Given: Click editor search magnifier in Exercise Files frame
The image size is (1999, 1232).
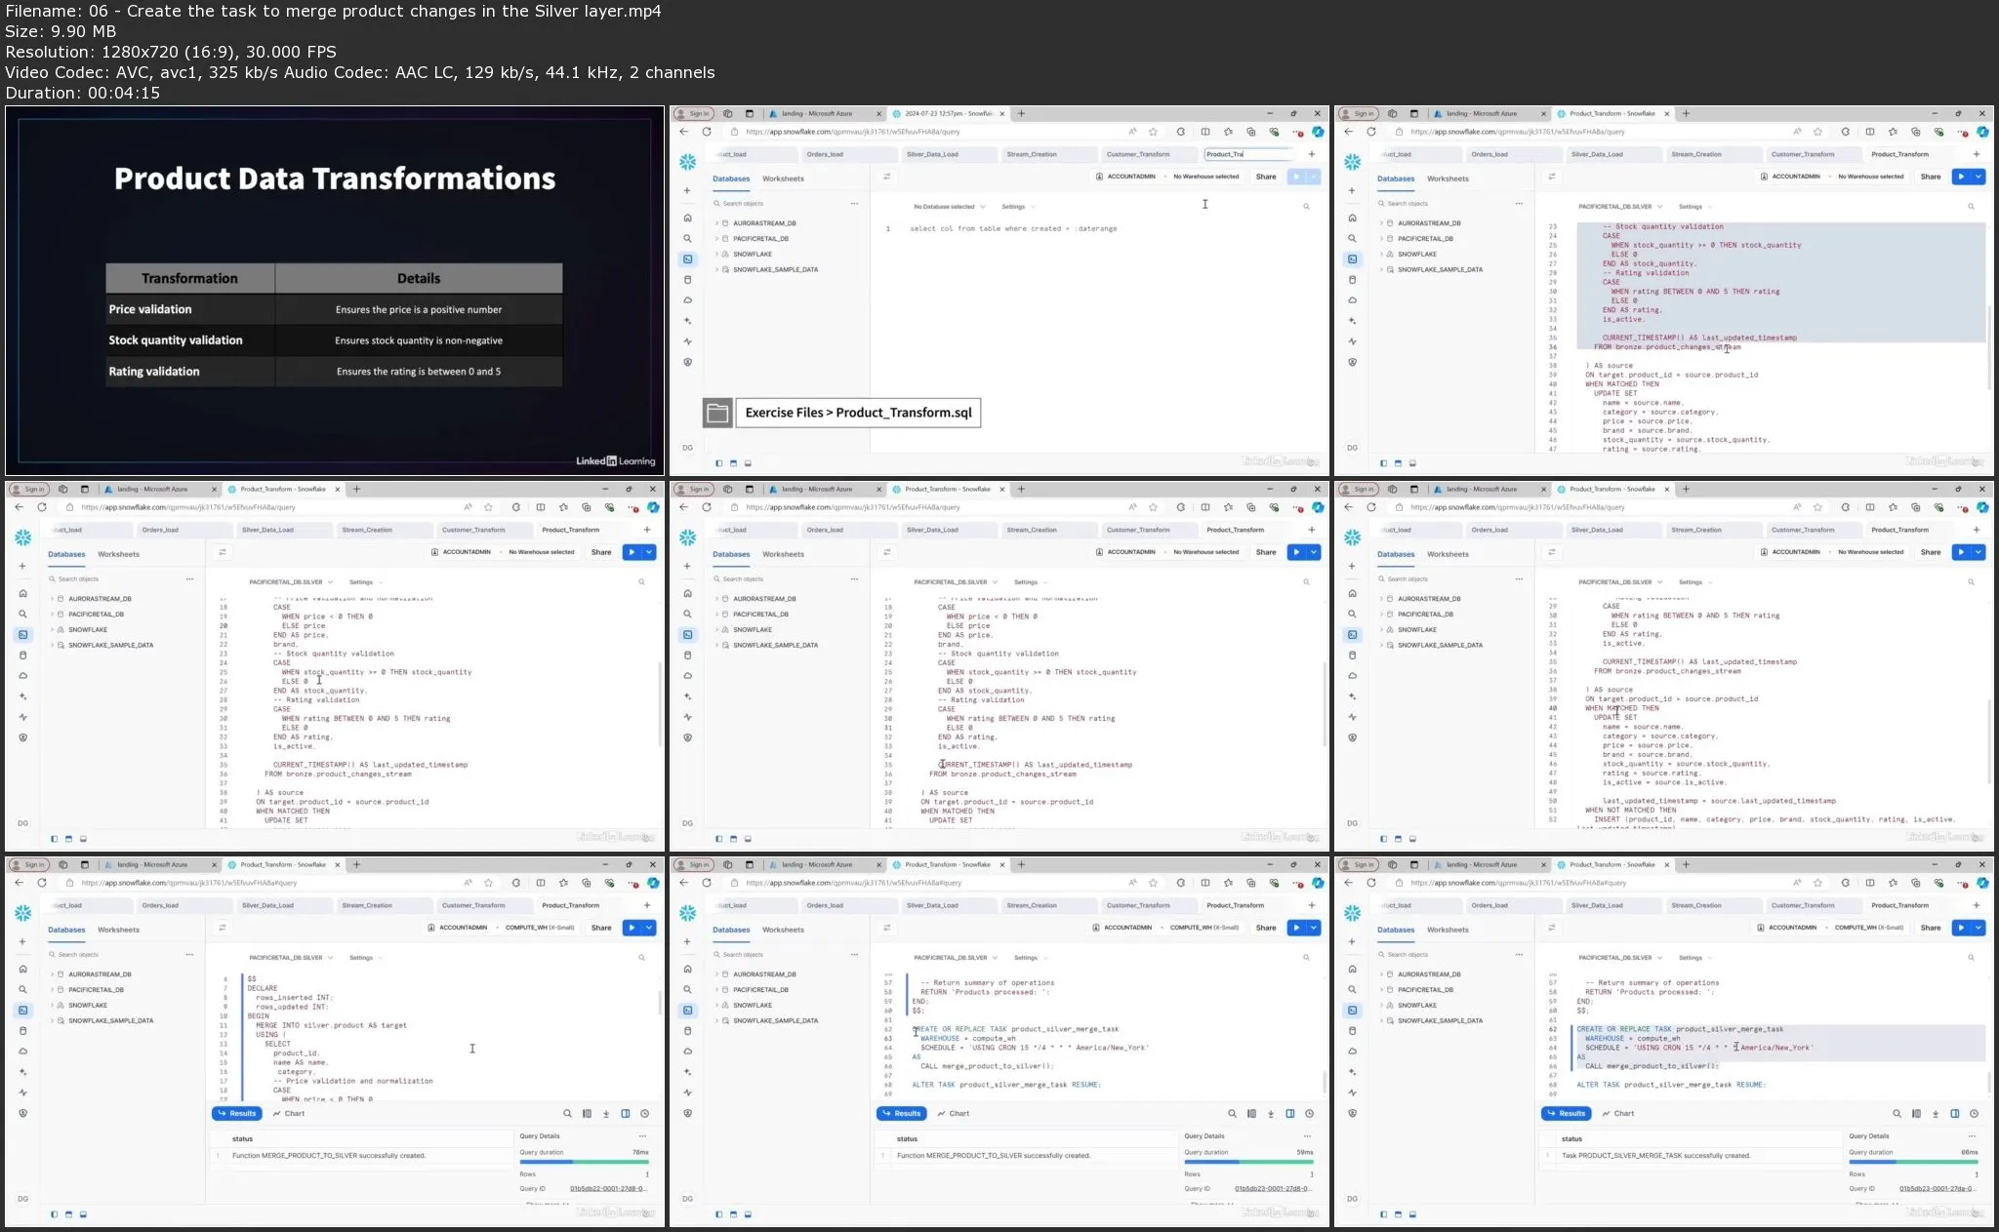Looking at the screenshot, I should pos(1306,207).
